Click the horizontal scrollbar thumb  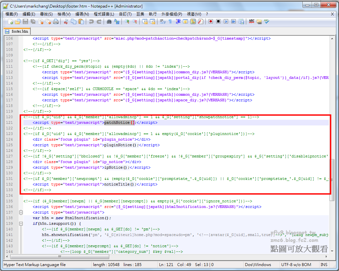(60, 256)
